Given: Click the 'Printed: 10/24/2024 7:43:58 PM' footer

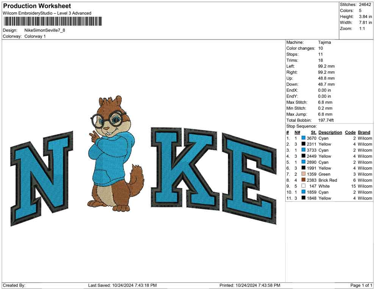Looking at the screenshot, I should (x=250, y=285).
